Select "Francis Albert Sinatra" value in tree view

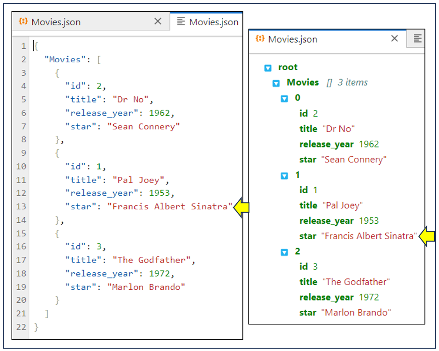369,236
